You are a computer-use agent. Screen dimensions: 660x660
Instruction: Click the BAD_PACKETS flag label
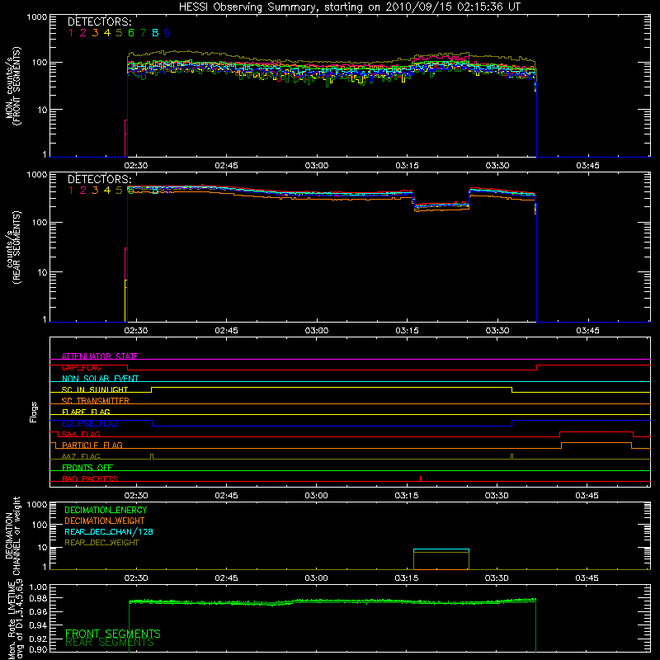click(90, 478)
